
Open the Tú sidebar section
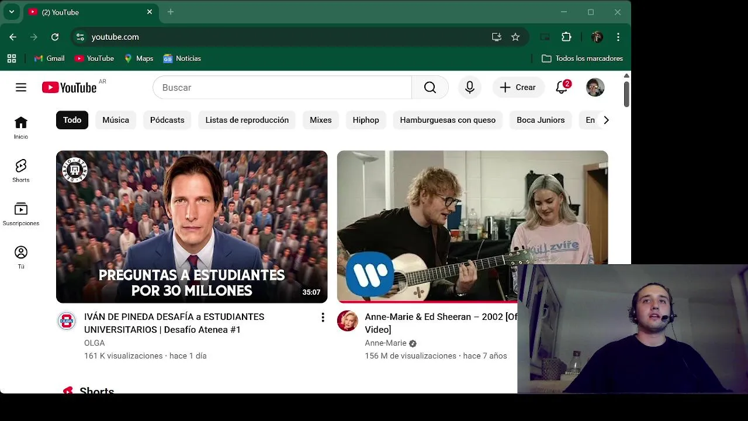click(21, 257)
